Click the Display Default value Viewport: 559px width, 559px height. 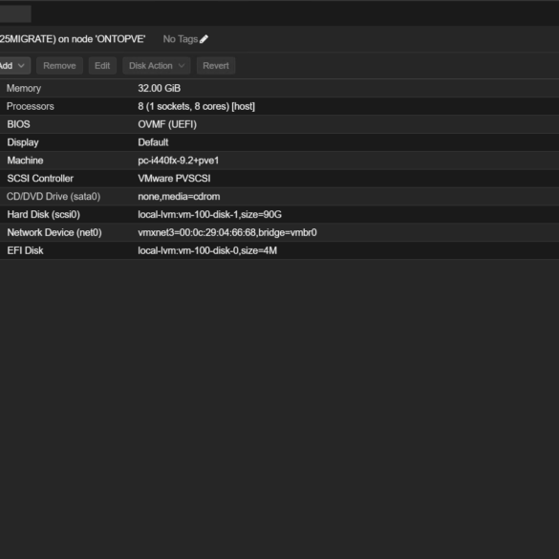pyautogui.click(x=153, y=142)
